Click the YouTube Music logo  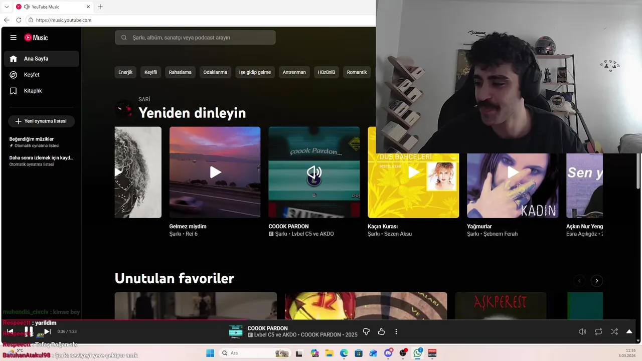click(36, 38)
